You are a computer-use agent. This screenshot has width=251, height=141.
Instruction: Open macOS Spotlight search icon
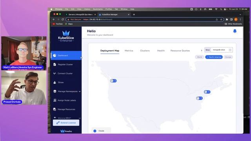click(221, 9)
